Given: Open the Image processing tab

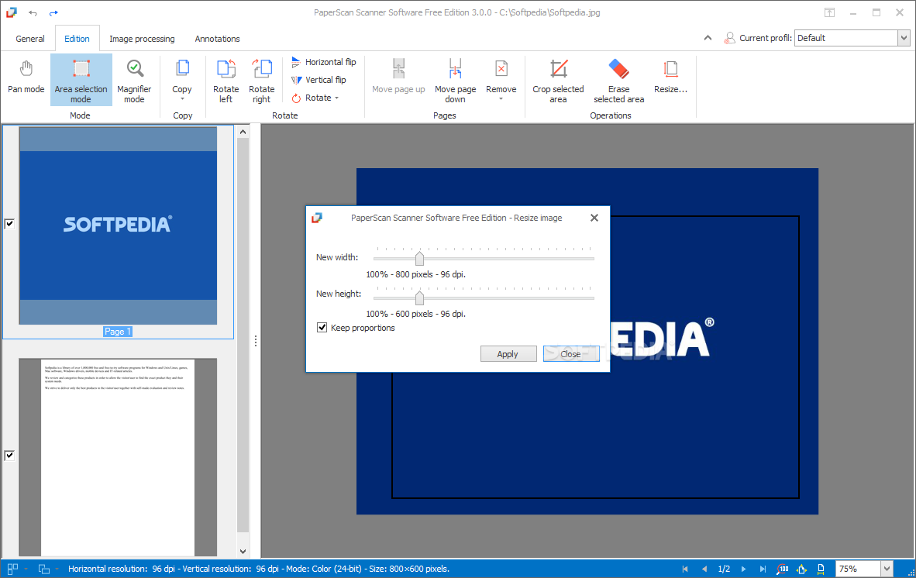Looking at the screenshot, I should [x=142, y=39].
